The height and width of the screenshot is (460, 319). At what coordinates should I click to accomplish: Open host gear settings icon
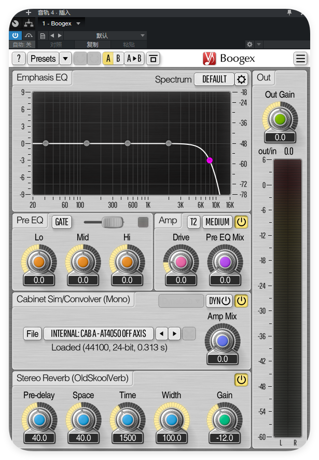pos(249,44)
